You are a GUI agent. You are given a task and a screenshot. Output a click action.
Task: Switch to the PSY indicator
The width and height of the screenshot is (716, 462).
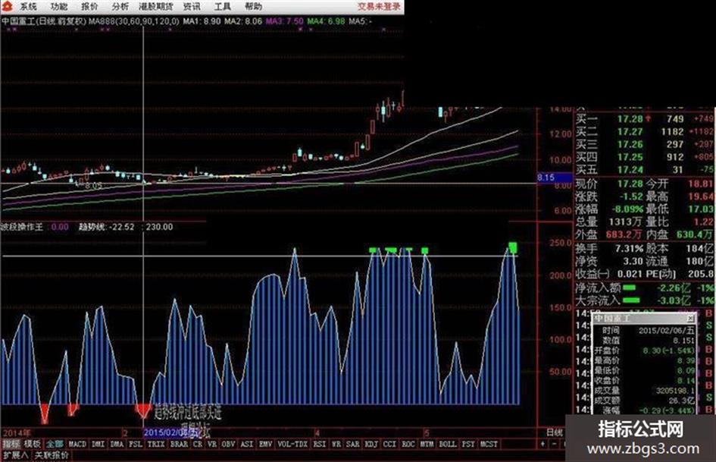click(x=468, y=444)
